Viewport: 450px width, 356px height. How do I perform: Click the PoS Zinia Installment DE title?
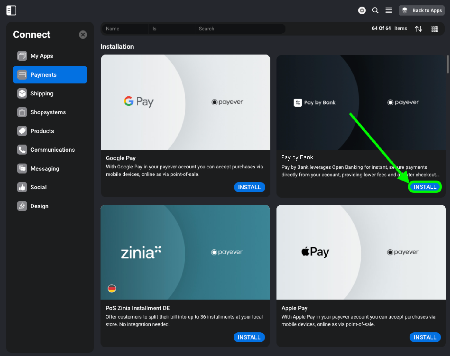click(138, 308)
